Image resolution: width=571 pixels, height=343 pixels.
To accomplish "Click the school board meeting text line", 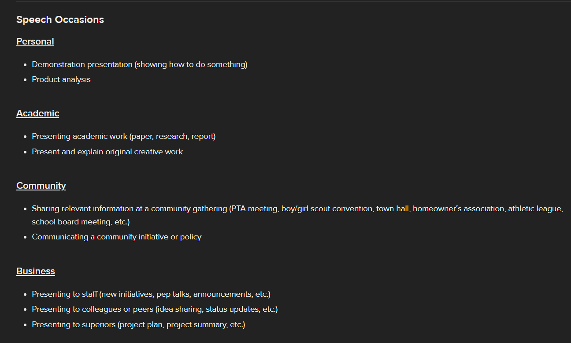I will (x=81, y=222).
